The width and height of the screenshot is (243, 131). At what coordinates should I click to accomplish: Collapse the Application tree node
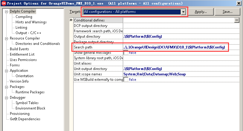point(7,71)
